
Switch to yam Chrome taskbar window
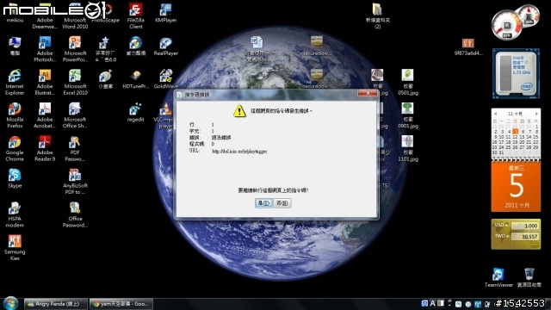[x=121, y=304]
